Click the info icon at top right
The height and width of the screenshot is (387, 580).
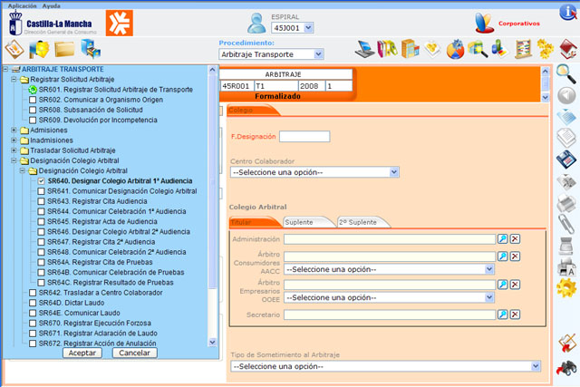point(568,12)
